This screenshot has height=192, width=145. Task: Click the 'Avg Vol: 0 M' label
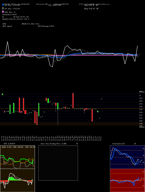(91, 5)
